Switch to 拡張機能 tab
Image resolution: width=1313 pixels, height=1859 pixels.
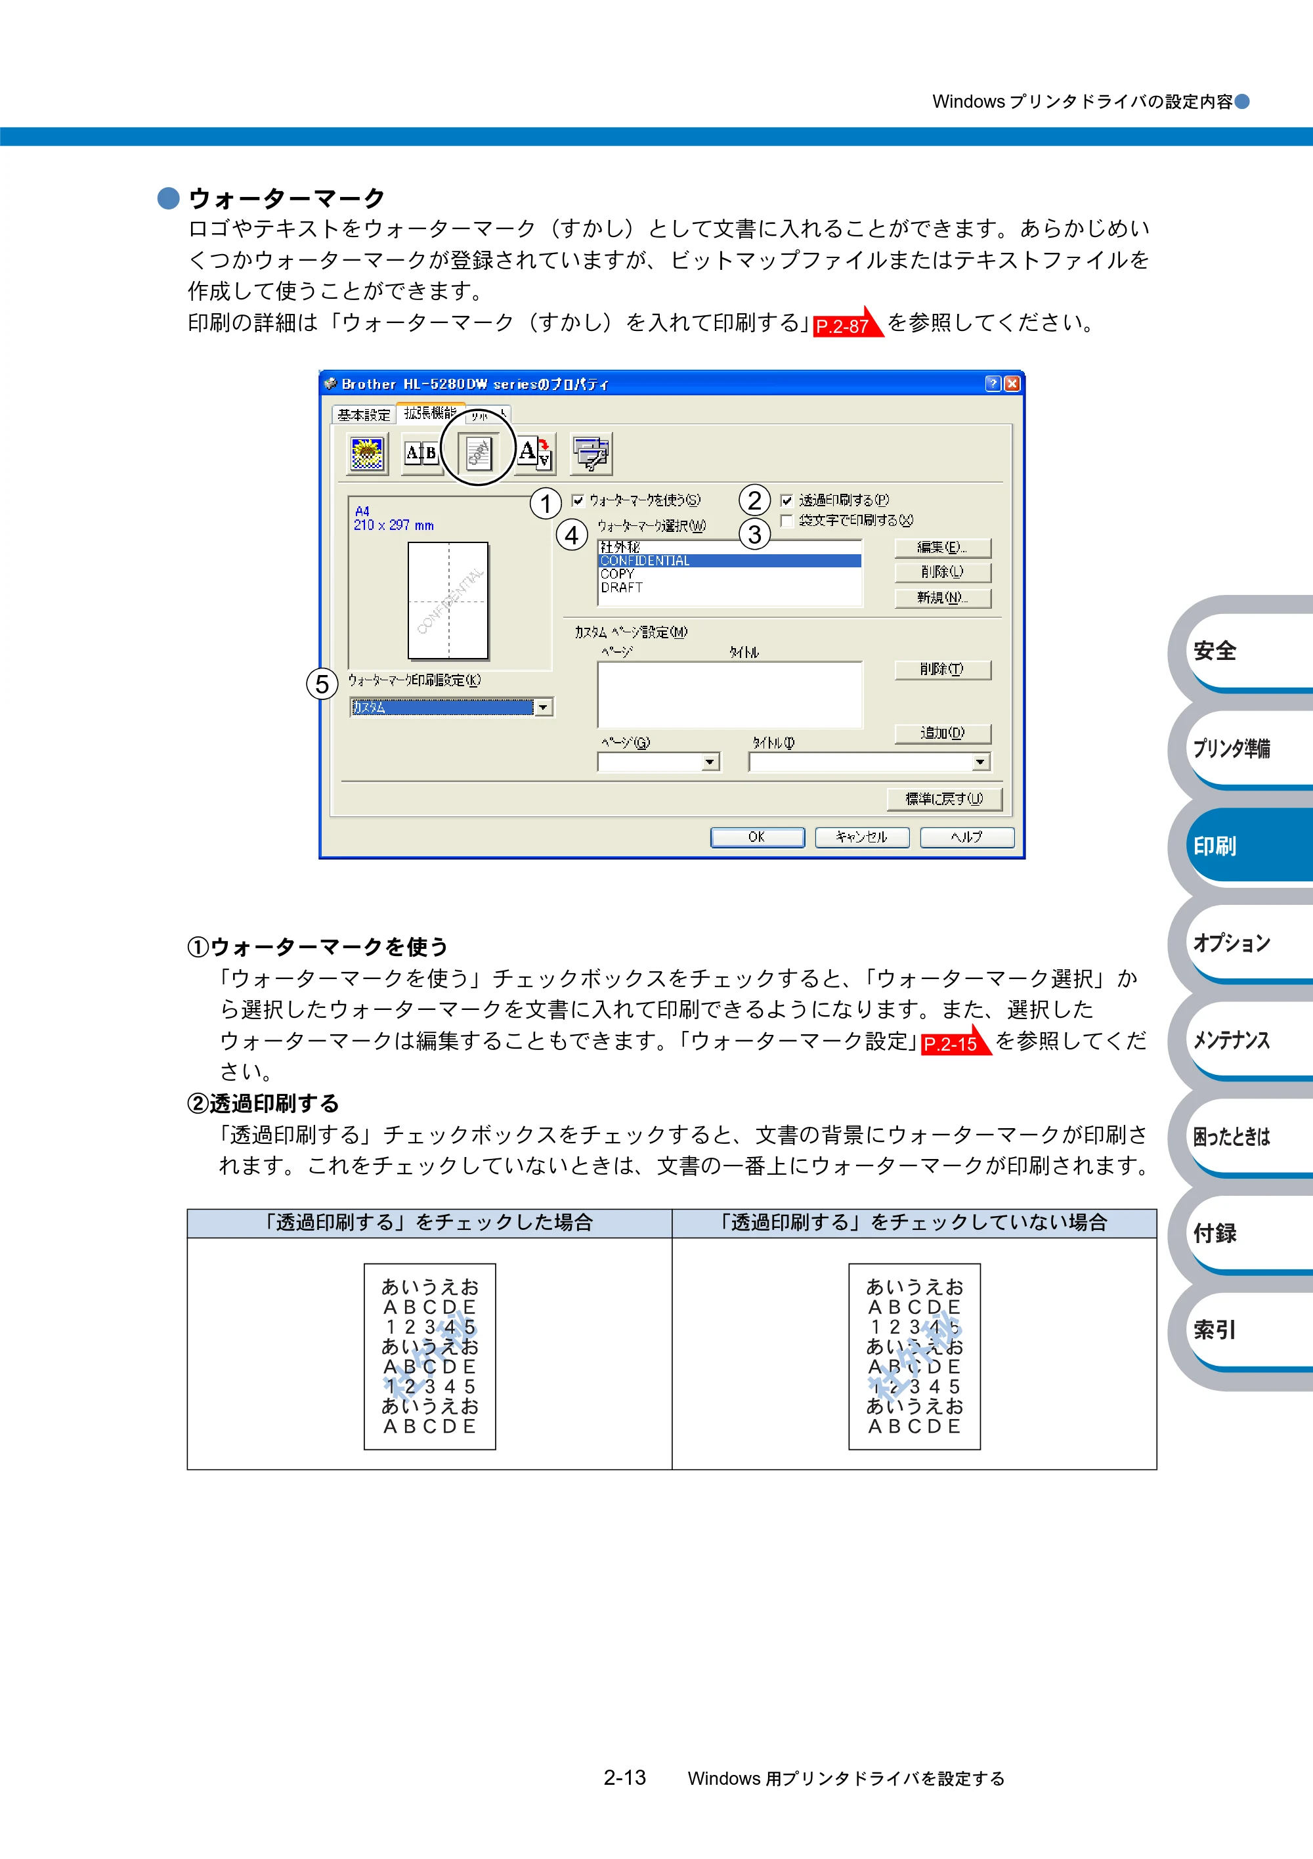pos(431,413)
